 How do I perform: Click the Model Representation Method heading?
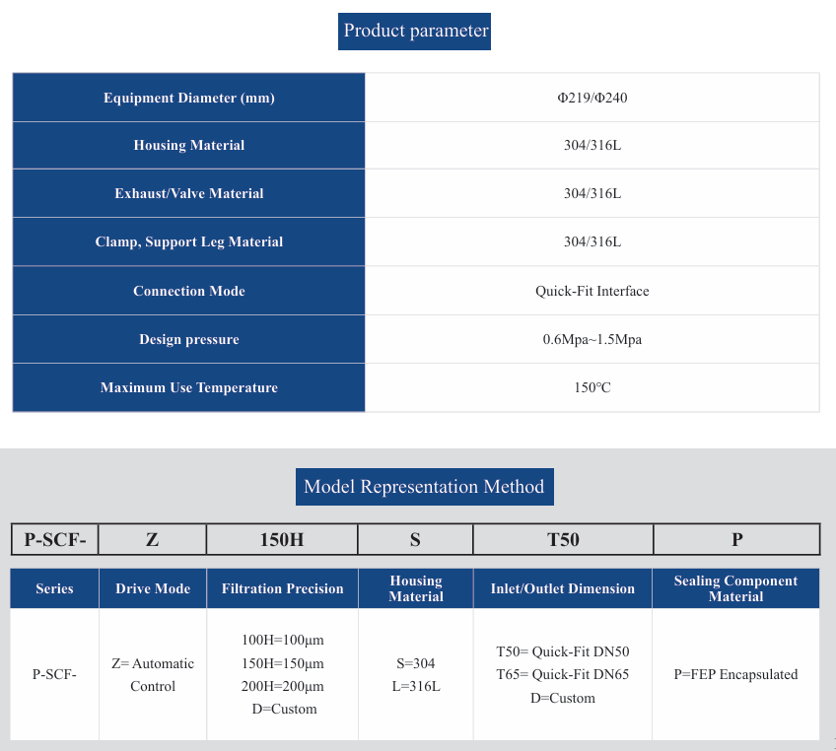tap(424, 487)
